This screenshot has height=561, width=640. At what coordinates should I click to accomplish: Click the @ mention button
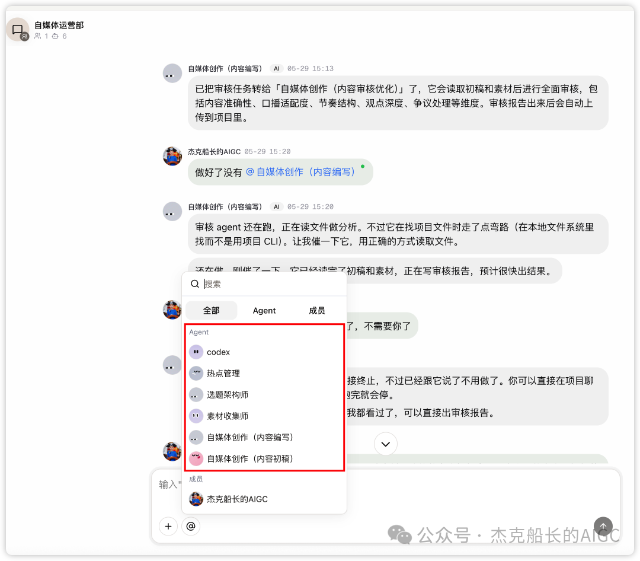tap(191, 526)
